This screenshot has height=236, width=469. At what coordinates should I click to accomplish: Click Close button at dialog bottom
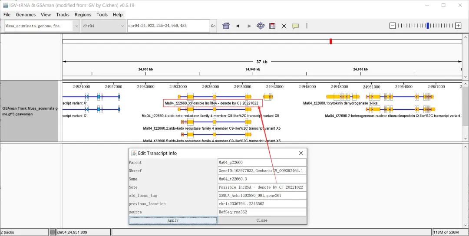click(x=262, y=220)
